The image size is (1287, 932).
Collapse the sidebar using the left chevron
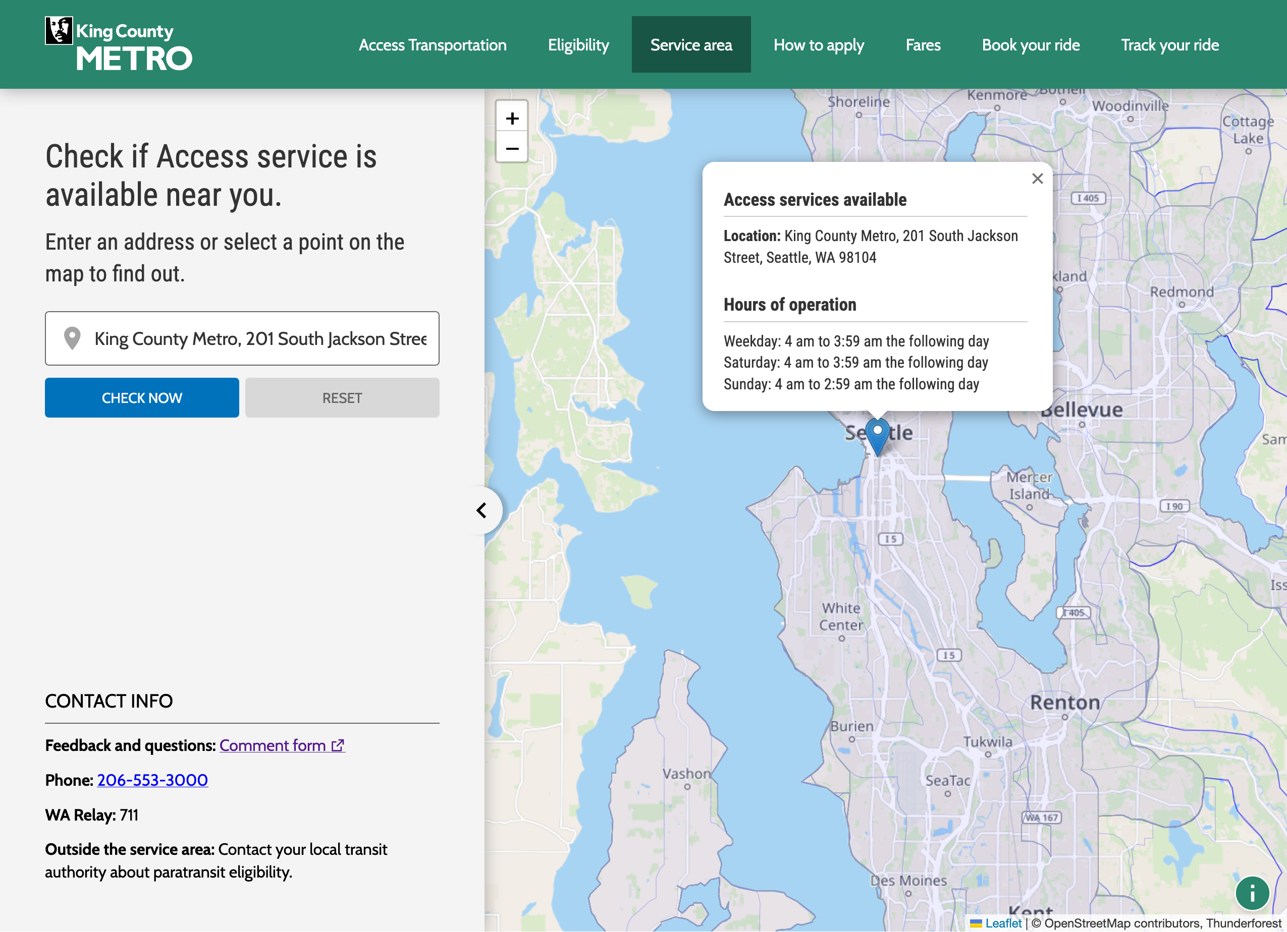pos(482,510)
